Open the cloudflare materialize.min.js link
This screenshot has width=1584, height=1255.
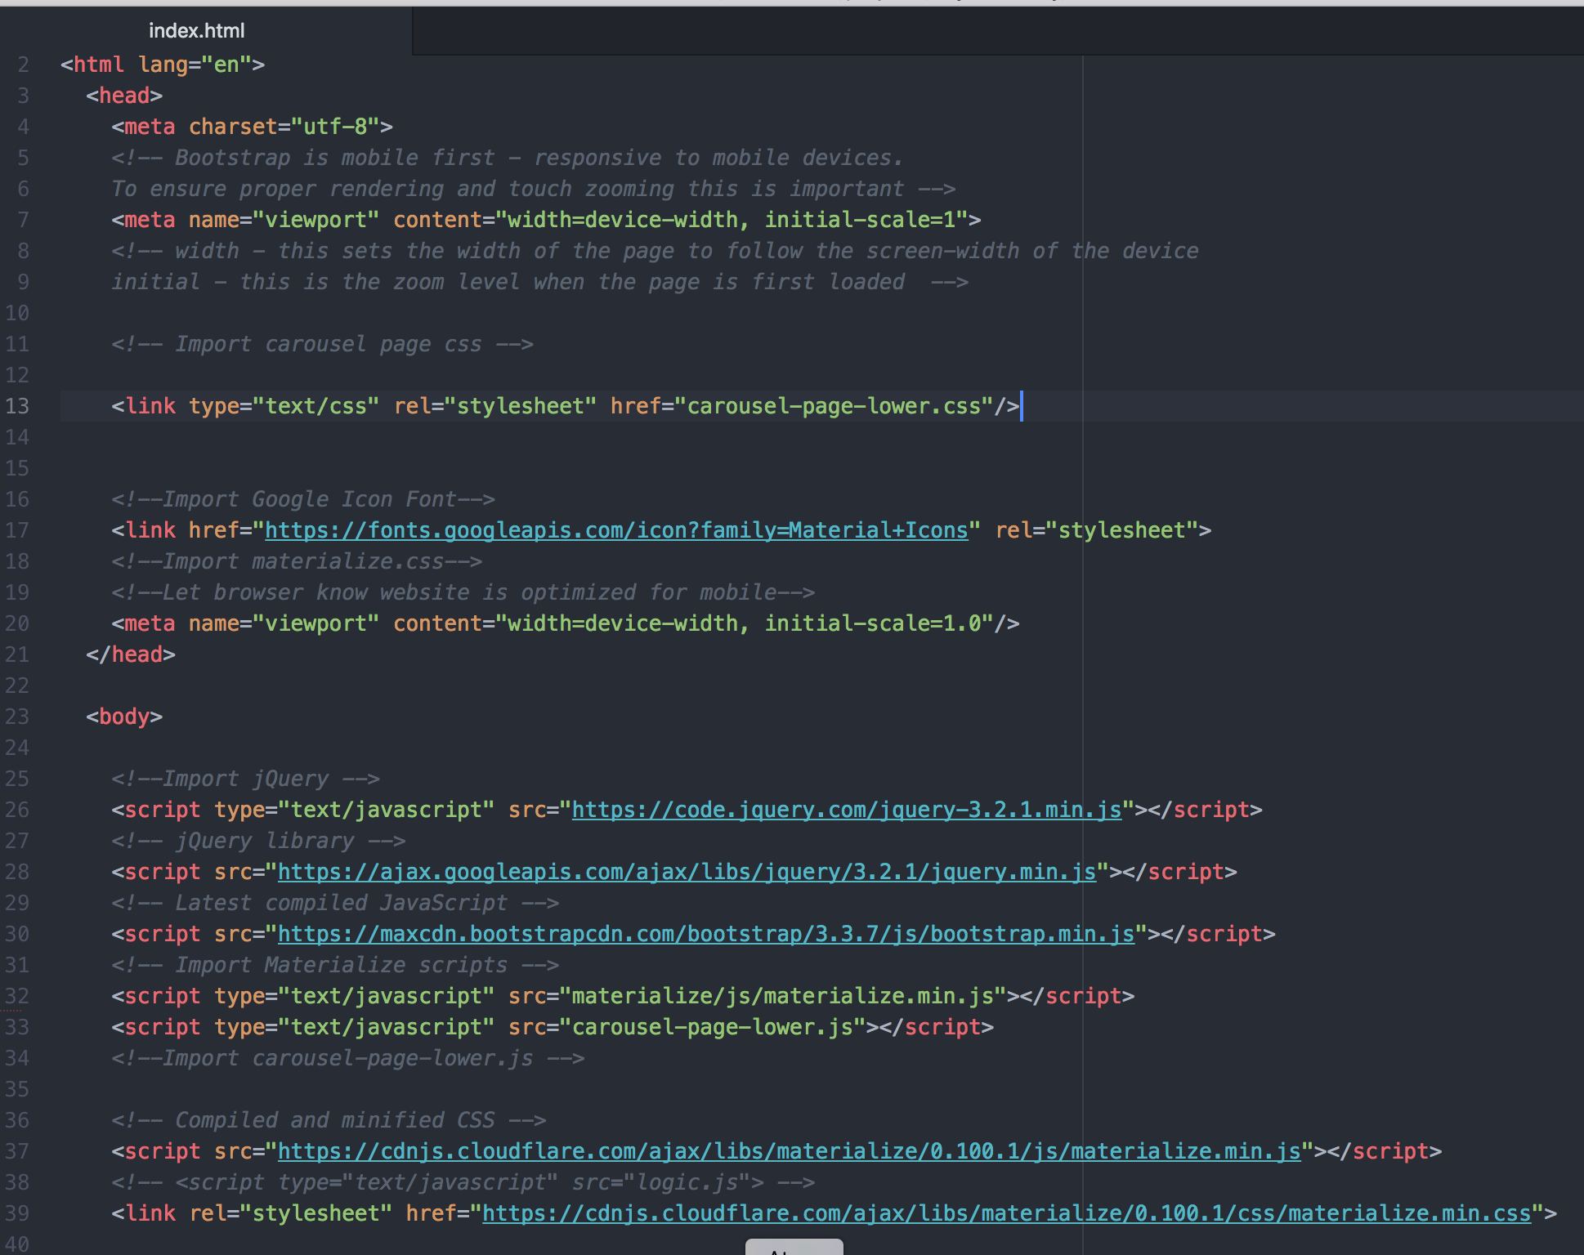pyautogui.click(x=789, y=1152)
